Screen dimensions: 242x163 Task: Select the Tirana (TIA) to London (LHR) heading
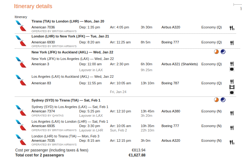coord(68,21)
